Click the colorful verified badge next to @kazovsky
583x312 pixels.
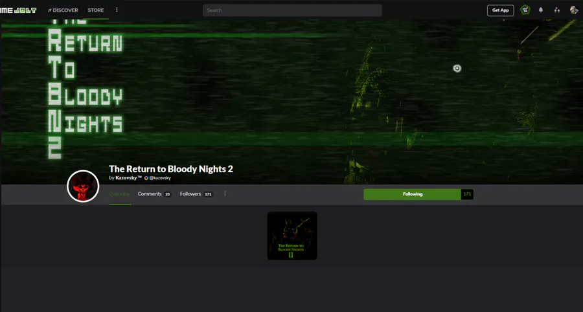146,178
